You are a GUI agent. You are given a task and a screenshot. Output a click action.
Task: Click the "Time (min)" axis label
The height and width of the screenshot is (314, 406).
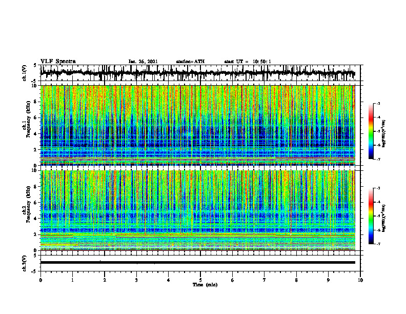[205, 285]
